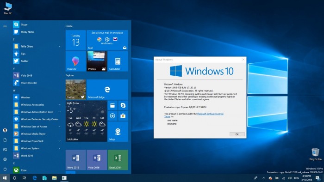
Task: Select the Recycle Bin desktop icon
Action: tap(315, 154)
